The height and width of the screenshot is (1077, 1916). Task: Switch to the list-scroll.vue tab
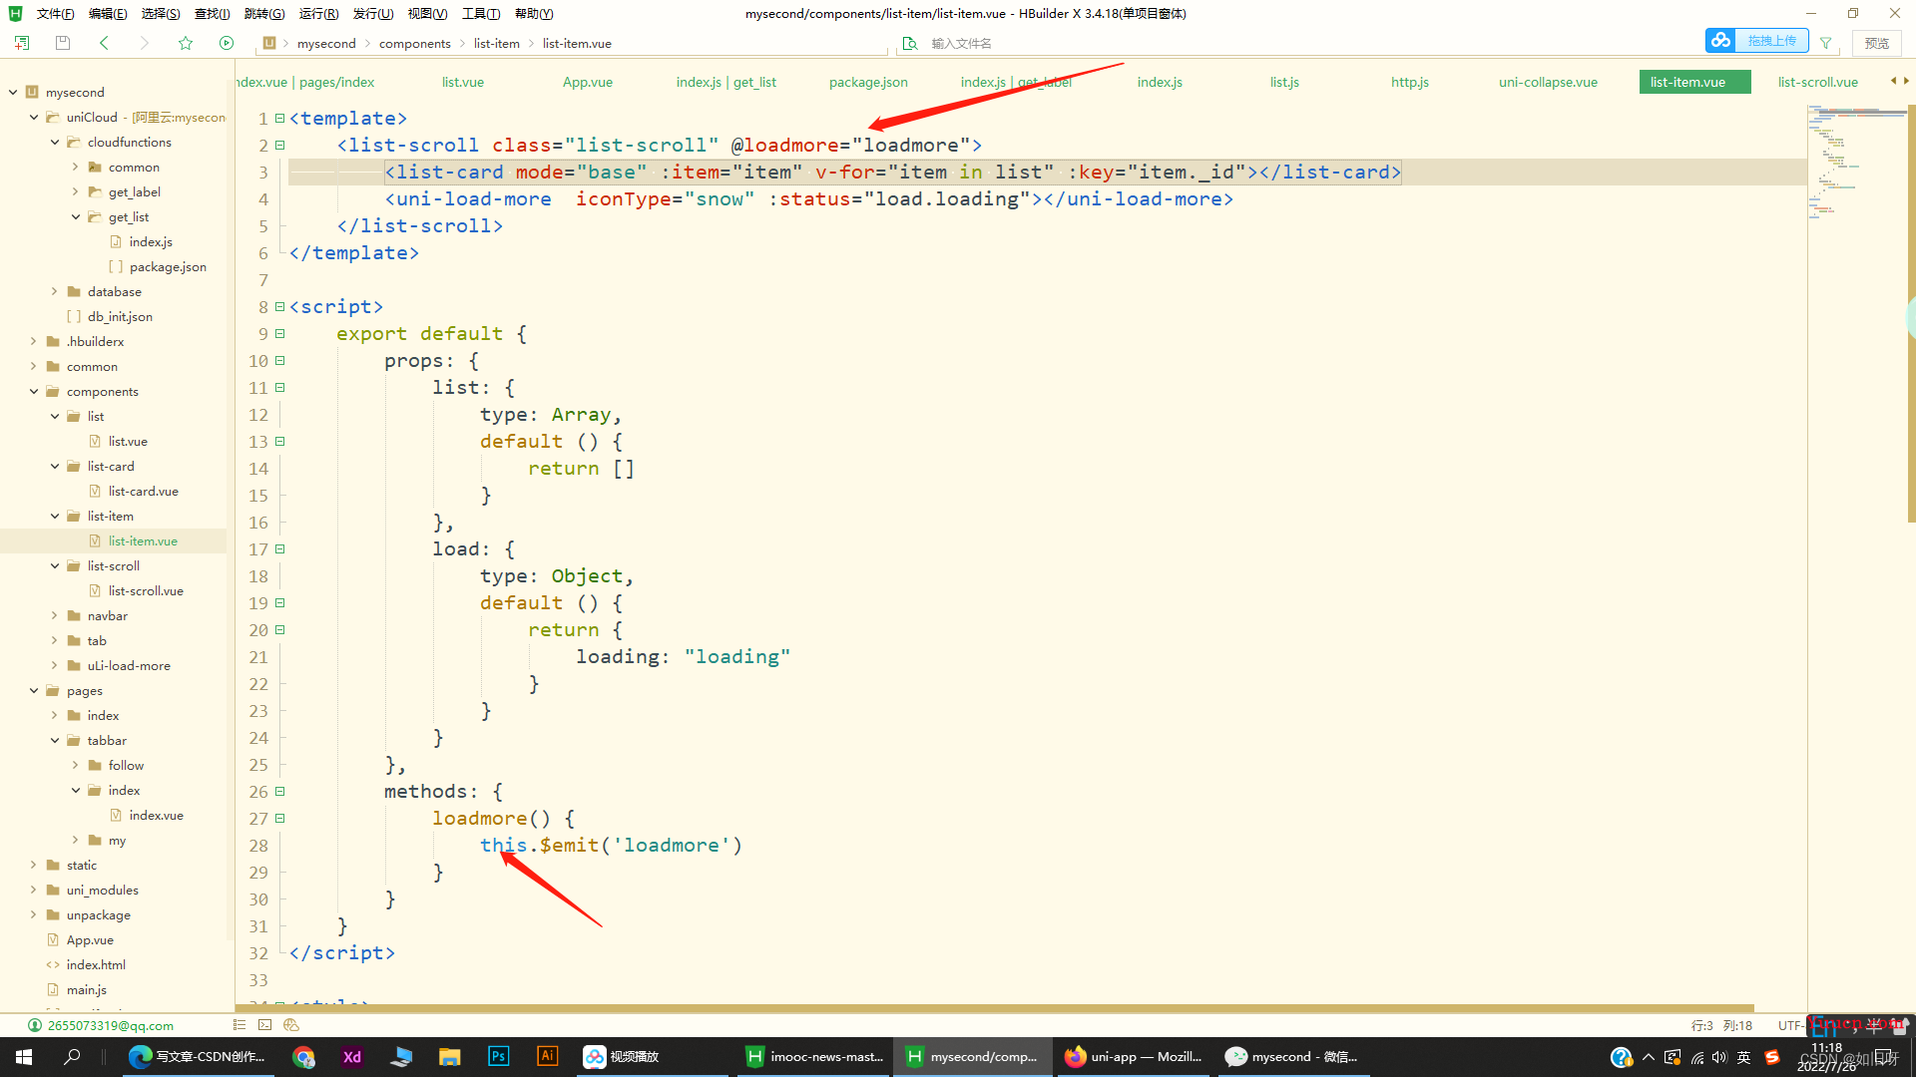(x=1817, y=82)
